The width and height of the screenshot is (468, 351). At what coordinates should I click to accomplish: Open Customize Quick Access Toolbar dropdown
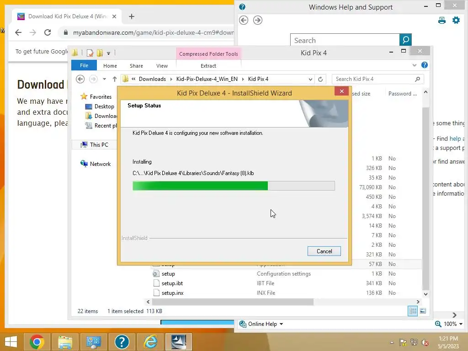point(108,53)
